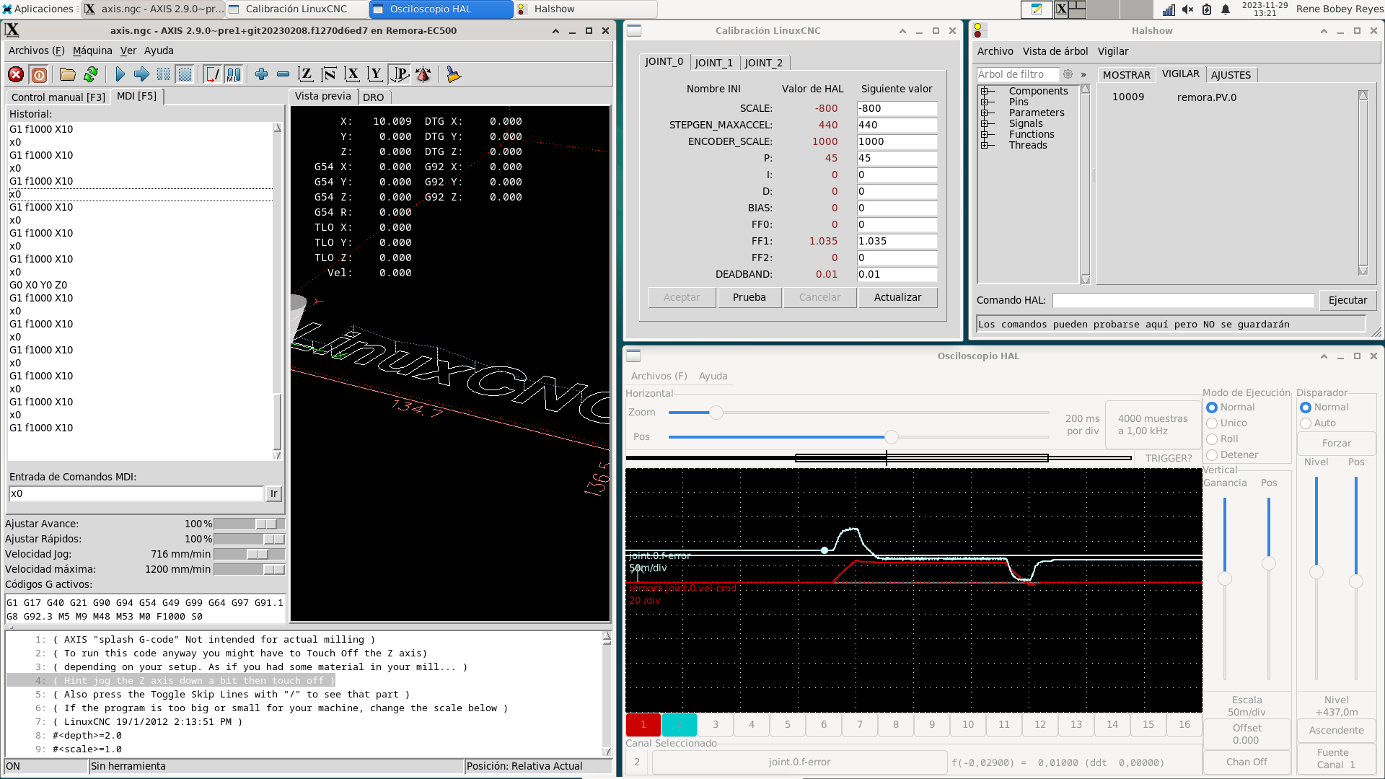Switch to the DRO tab
The height and width of the screenshot is (779, 1385).
374,97
